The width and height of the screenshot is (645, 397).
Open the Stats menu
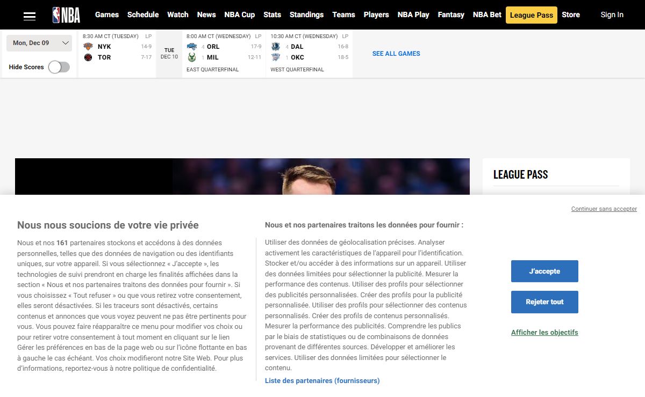tap(273, 14)
